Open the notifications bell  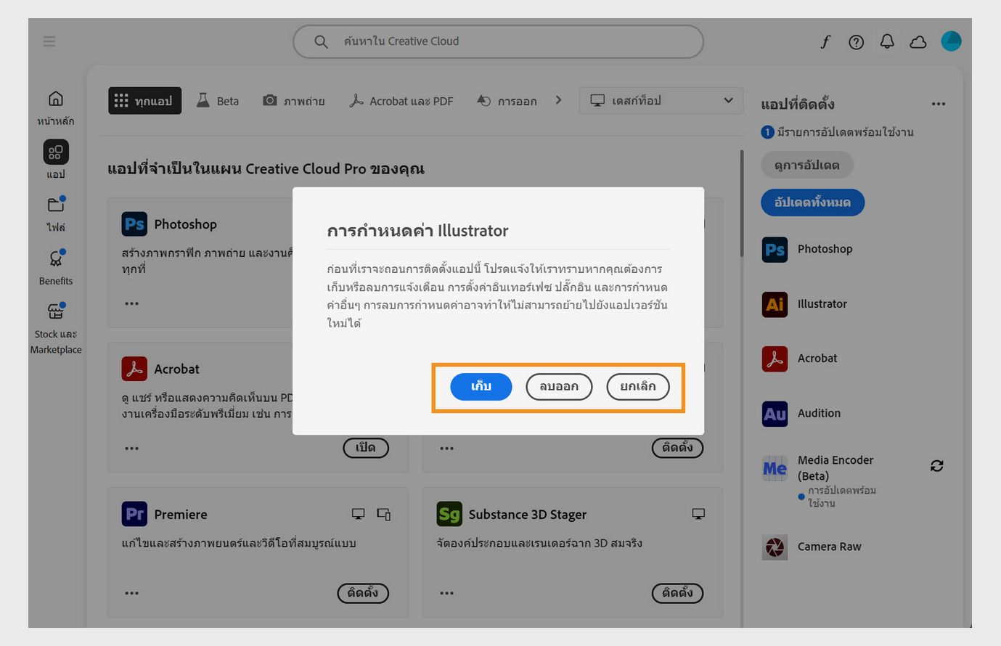(x=887, y=42)
